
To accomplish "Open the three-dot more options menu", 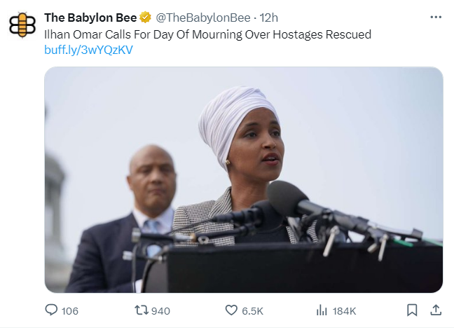I will tap(436, 18).
